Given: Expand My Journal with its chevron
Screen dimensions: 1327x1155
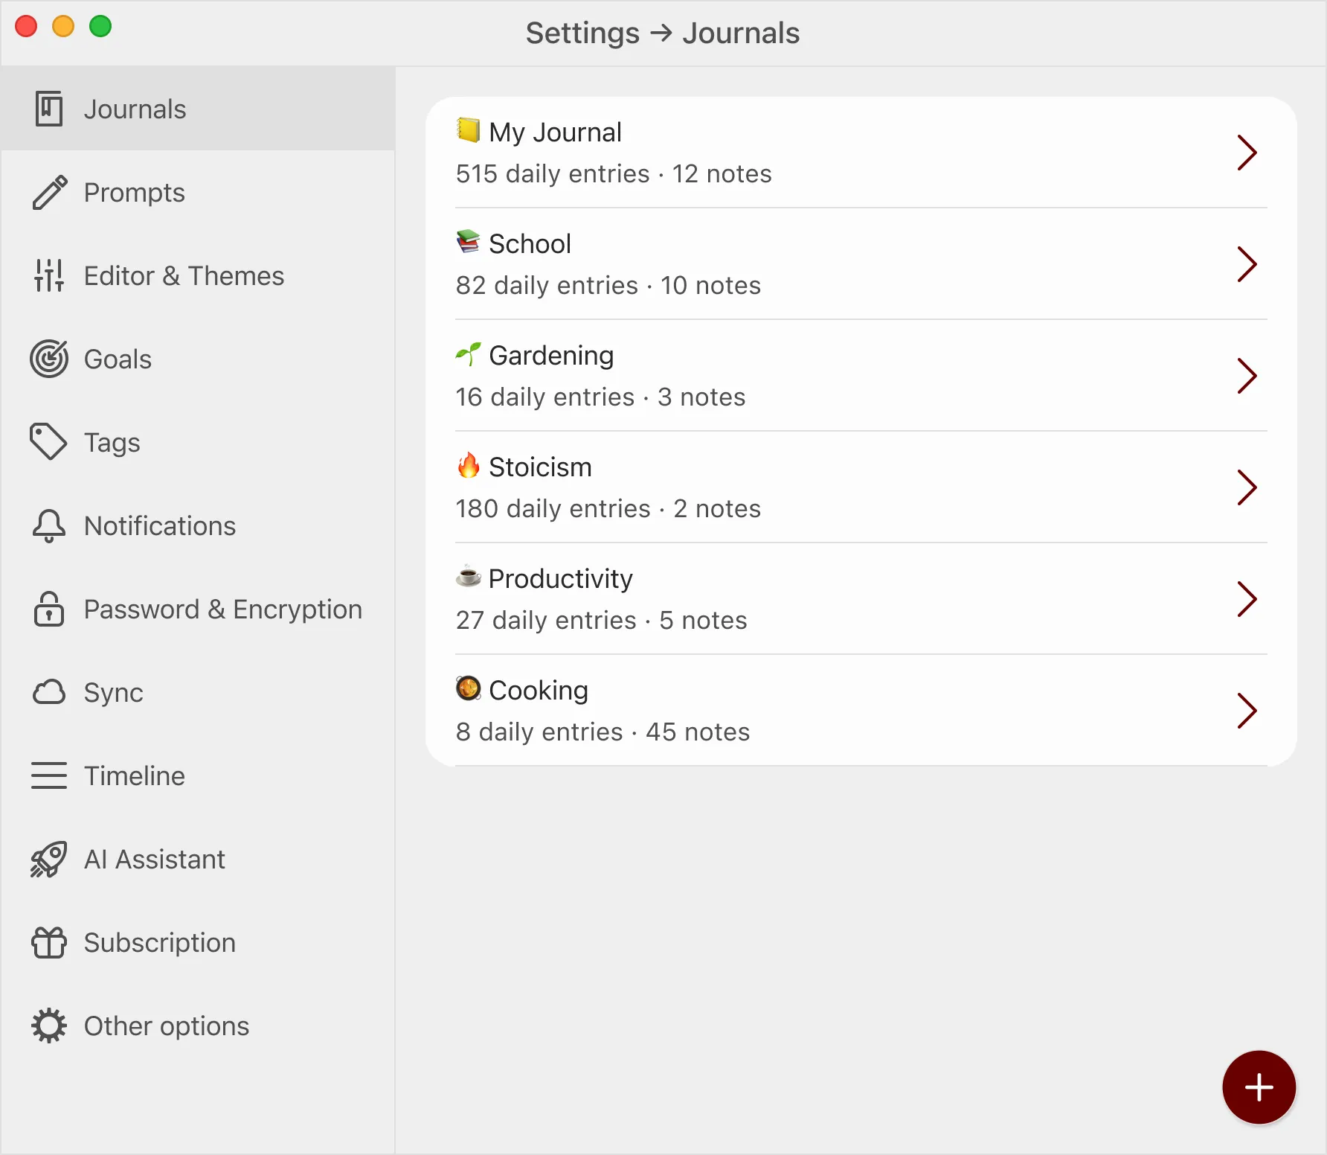Looking at the screenshot, I should click(1247, 153).
